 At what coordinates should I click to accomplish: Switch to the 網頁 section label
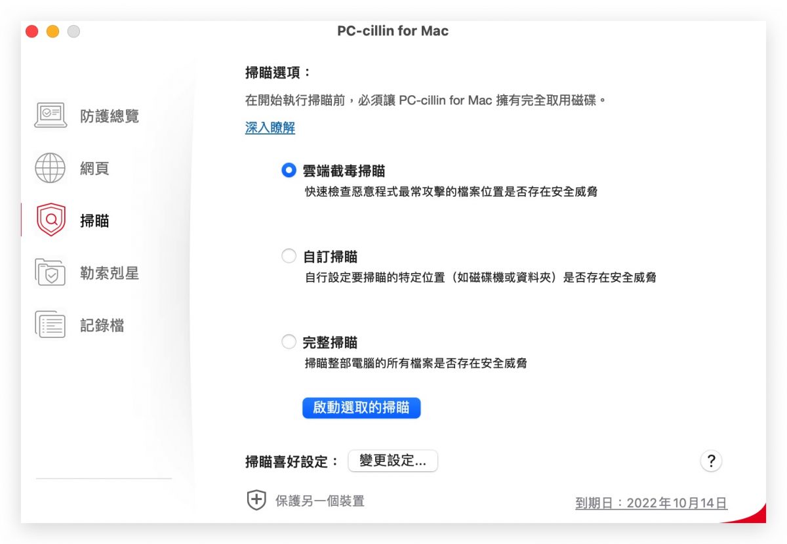click(x=94, y=169)
